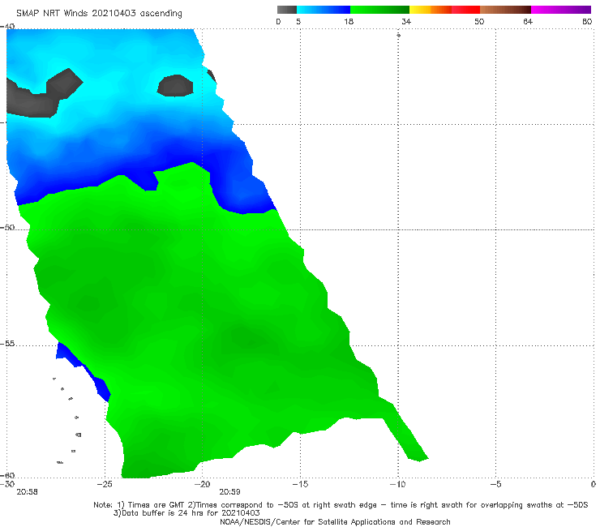Click the latitude axis label "-50"
Viewport: 600px width, 527px height.
tap(7, 227)
